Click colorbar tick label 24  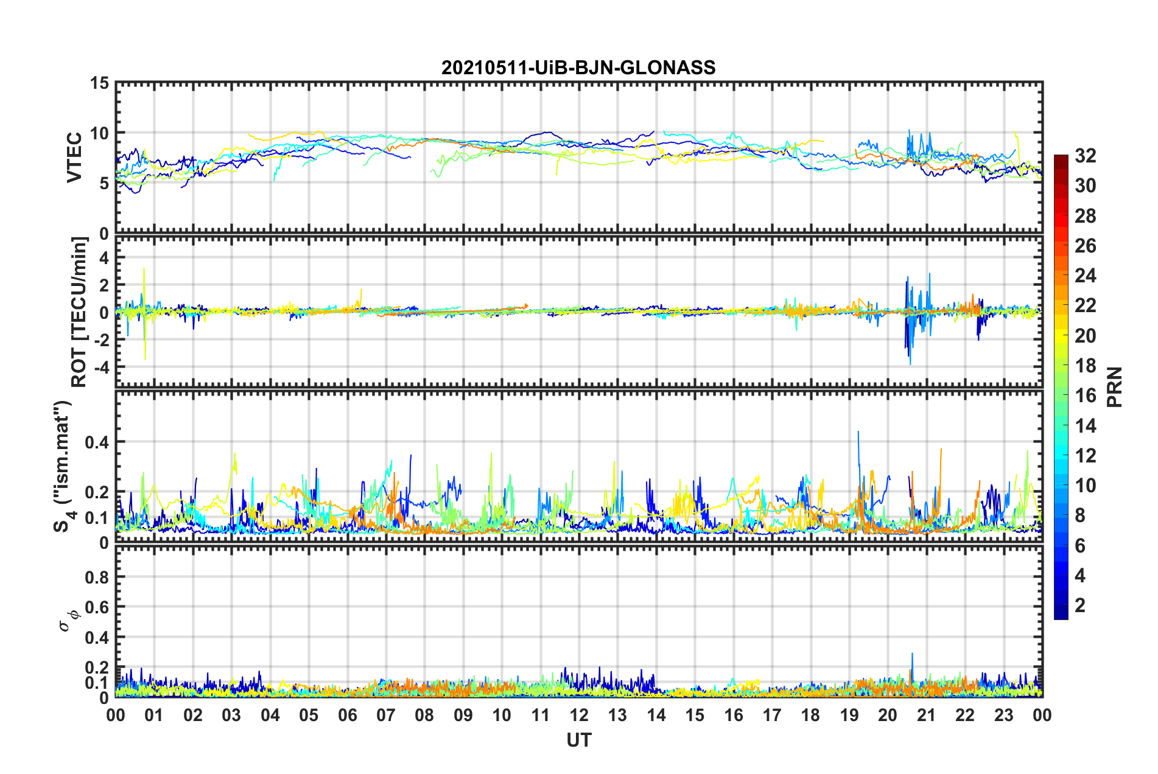pos(1085,276)
